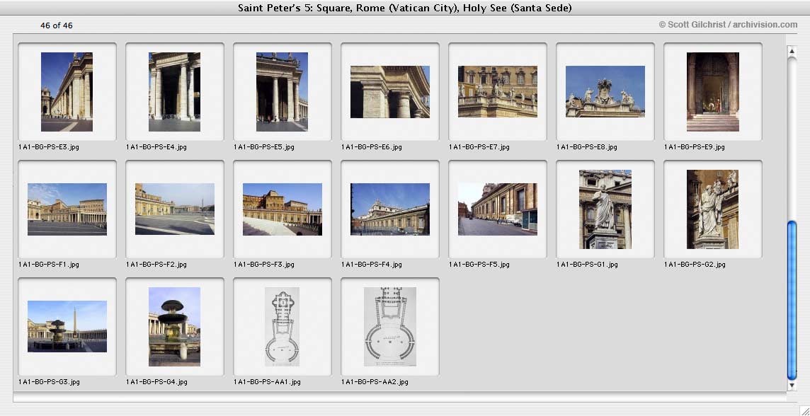Click the scrollbar down arrow
The height and width of the screenshot is (416, 810).
click(x=792, y=385)
